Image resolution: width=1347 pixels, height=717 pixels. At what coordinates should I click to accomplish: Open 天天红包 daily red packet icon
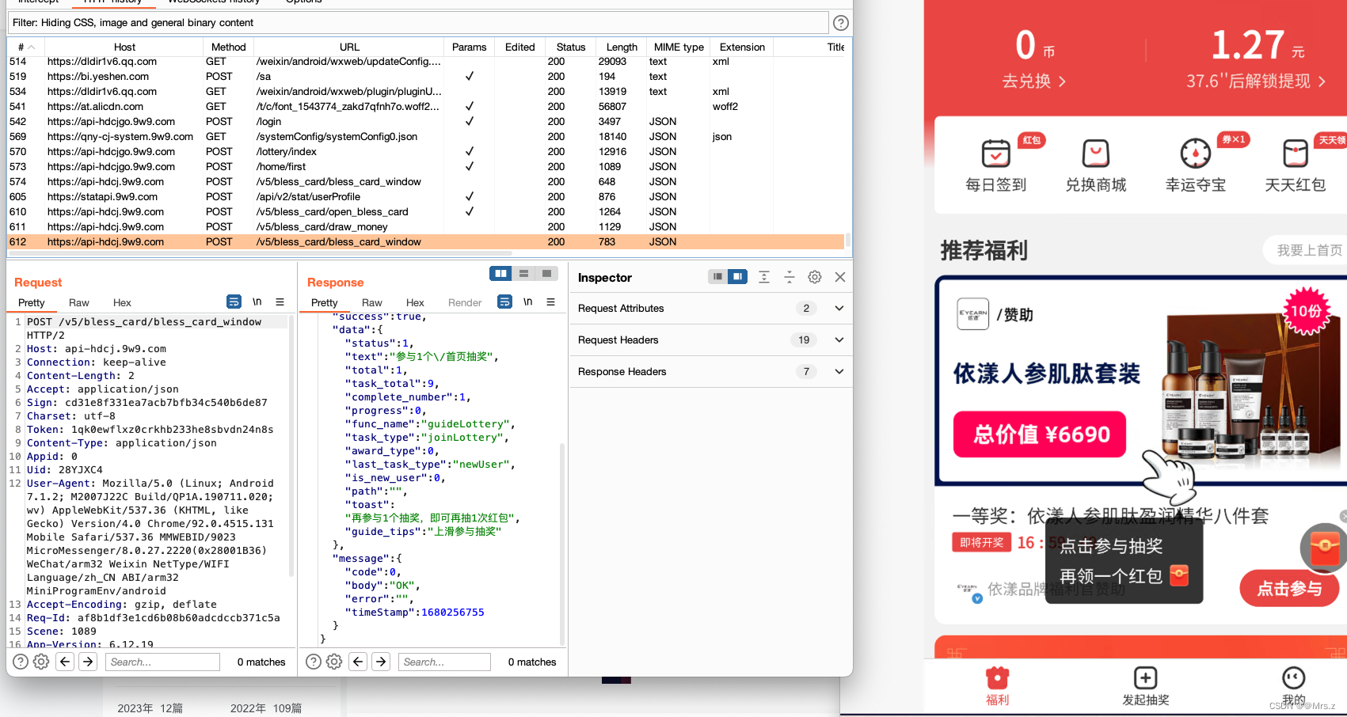(x=1295, y=165)
